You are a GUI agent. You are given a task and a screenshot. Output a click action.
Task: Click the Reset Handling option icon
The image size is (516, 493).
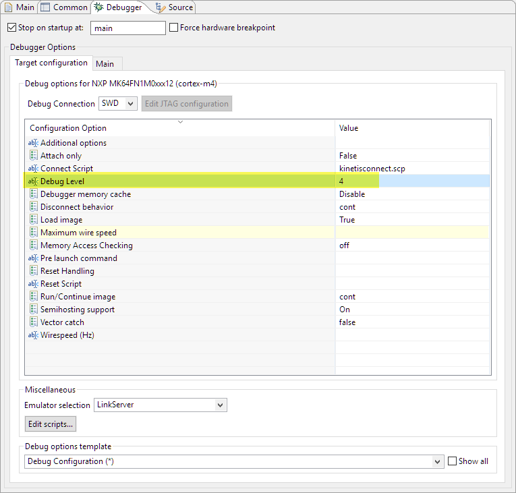(x=34, y=271)
